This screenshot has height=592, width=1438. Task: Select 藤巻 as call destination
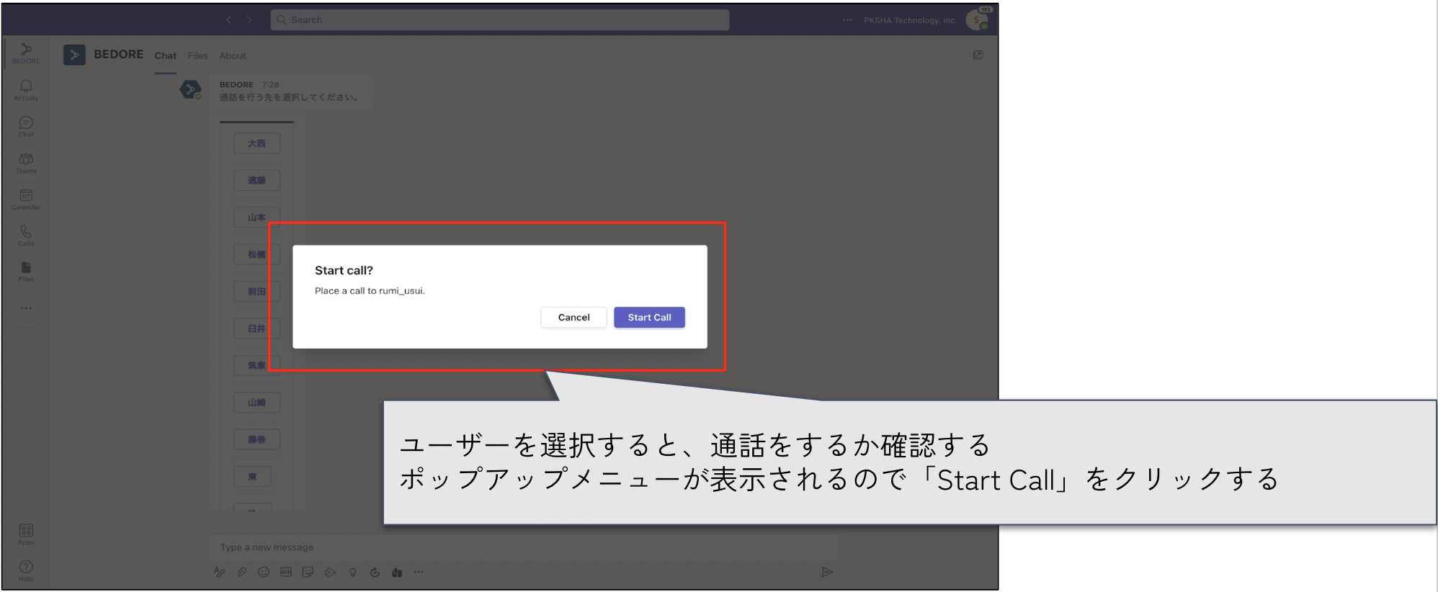(x=256, y=439)
